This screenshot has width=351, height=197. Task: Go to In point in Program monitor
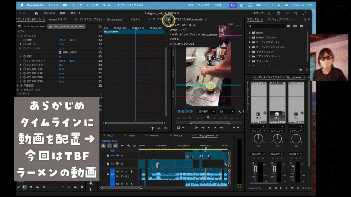(196, 128)
